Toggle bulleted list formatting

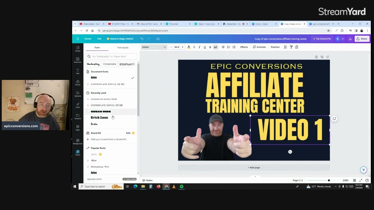pos(228,47)
